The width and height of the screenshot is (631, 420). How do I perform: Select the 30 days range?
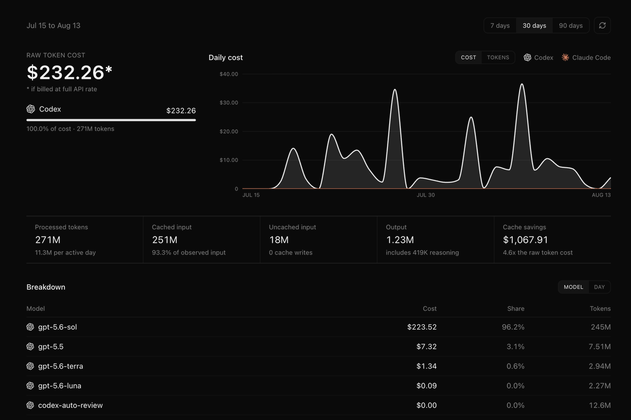(534, 25)
